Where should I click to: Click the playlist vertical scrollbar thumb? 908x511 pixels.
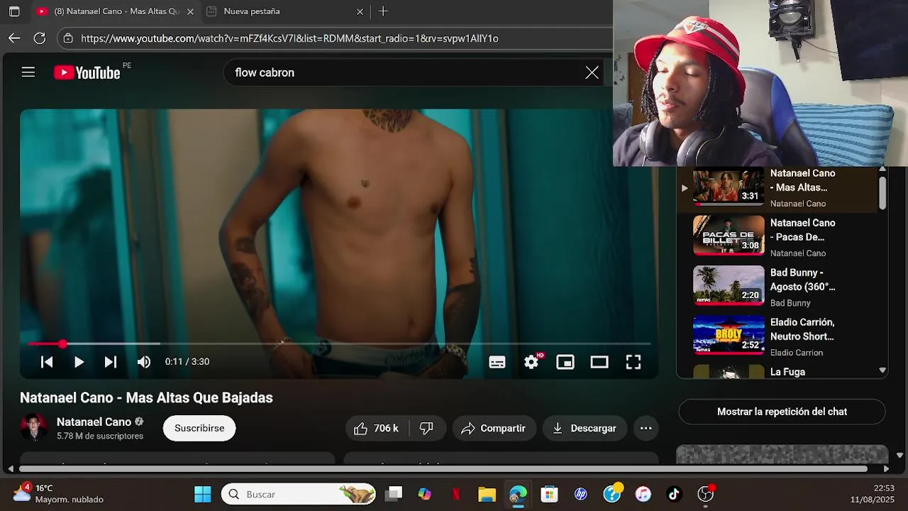tap(882, 192)
